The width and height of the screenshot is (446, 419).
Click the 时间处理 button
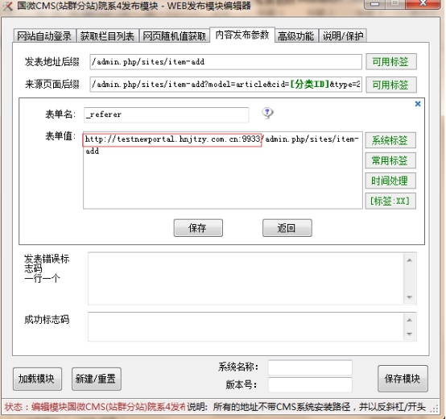(x=390, y=180)
